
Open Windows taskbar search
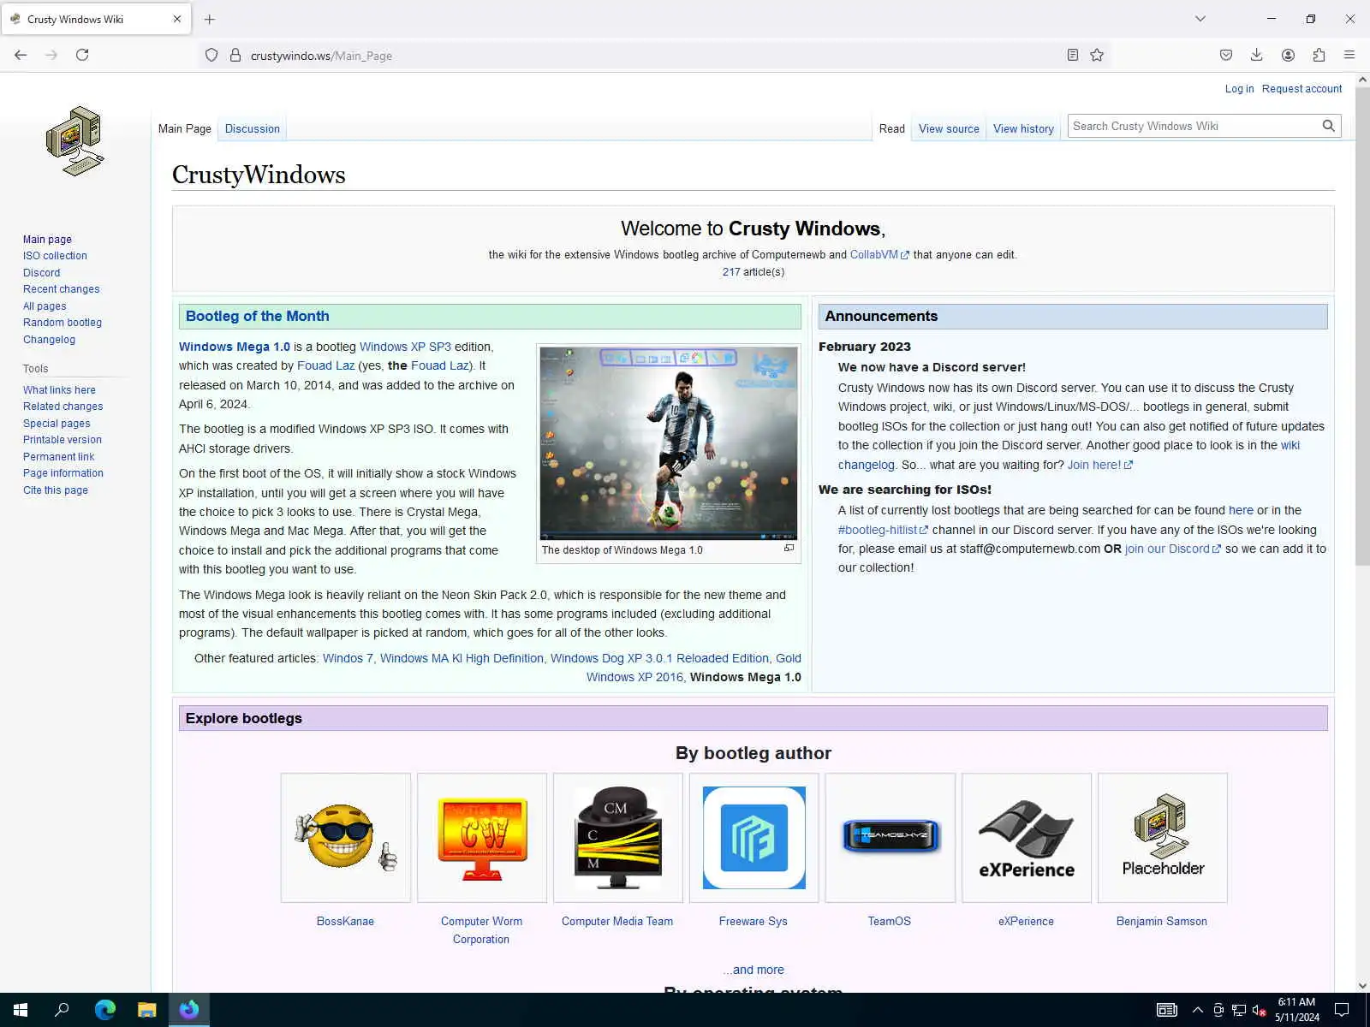pyautogui.click(x=62, y=1010)
